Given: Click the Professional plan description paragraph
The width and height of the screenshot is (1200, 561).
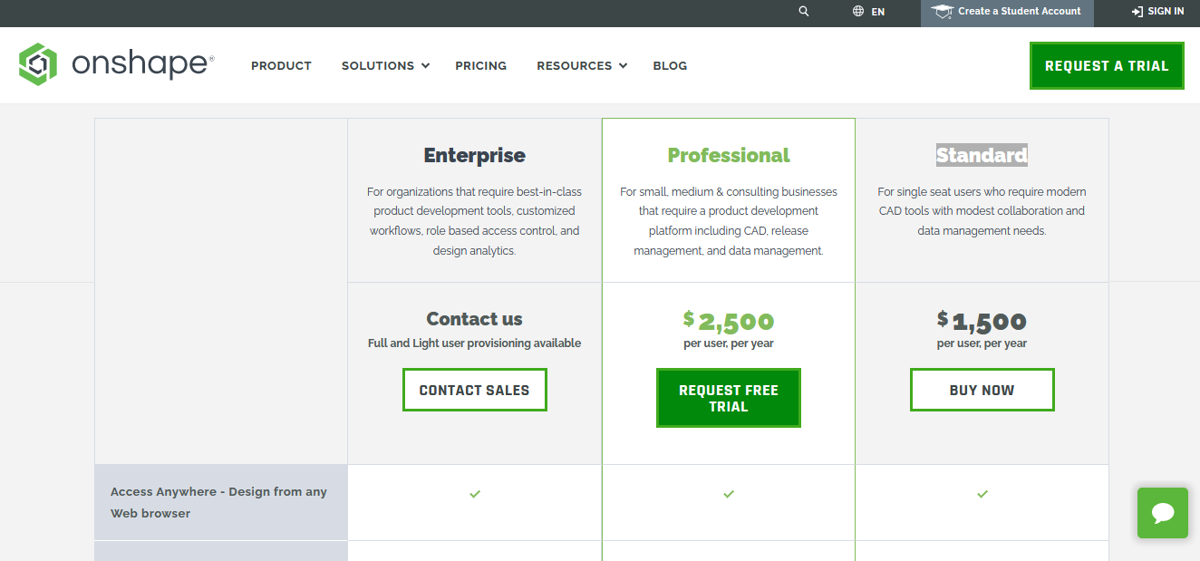Looking at the screenshot, I should [729, 221].
